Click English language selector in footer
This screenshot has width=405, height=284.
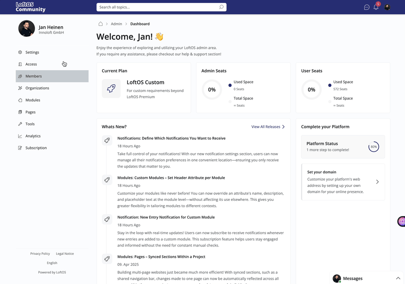52,263
